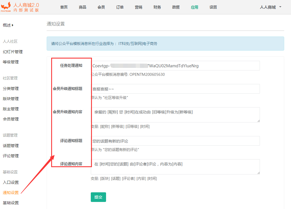Go to 评论管理 in sidebar
Viewport: 291px width, 209px height.
point(11,156)
